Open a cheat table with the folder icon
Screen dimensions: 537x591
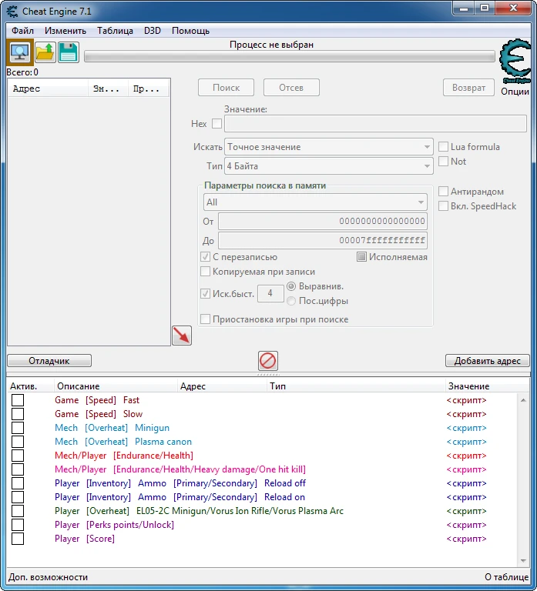(45, 52)
